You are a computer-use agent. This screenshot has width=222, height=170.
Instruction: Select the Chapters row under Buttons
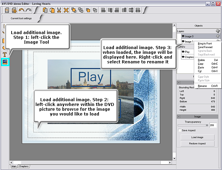click(188, 57)
